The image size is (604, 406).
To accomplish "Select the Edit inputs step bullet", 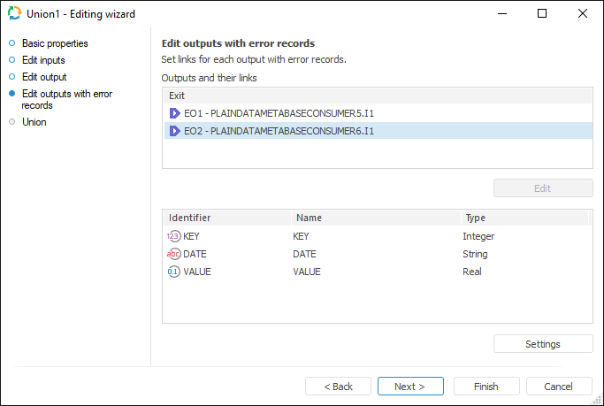I will (x=12, y=60).
